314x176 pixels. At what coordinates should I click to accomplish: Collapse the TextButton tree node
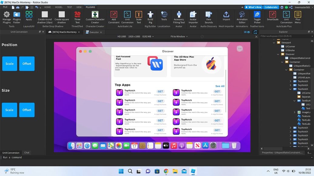pyautogui.click(x=294, y=101)
